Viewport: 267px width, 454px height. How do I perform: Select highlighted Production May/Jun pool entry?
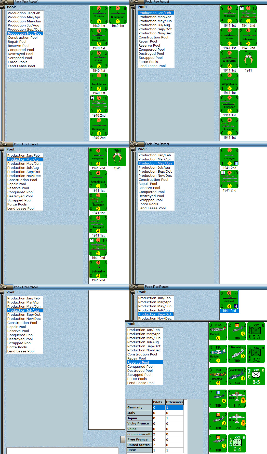pyautogui.click(x=156, y=163)
